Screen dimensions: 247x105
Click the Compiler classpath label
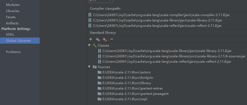tap(105, 9)
